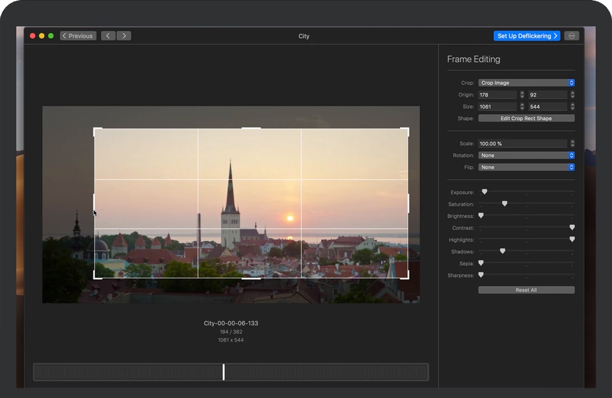Click the back chevron navigation arrow
Screen dimensions: 612x398
[108, 36]
